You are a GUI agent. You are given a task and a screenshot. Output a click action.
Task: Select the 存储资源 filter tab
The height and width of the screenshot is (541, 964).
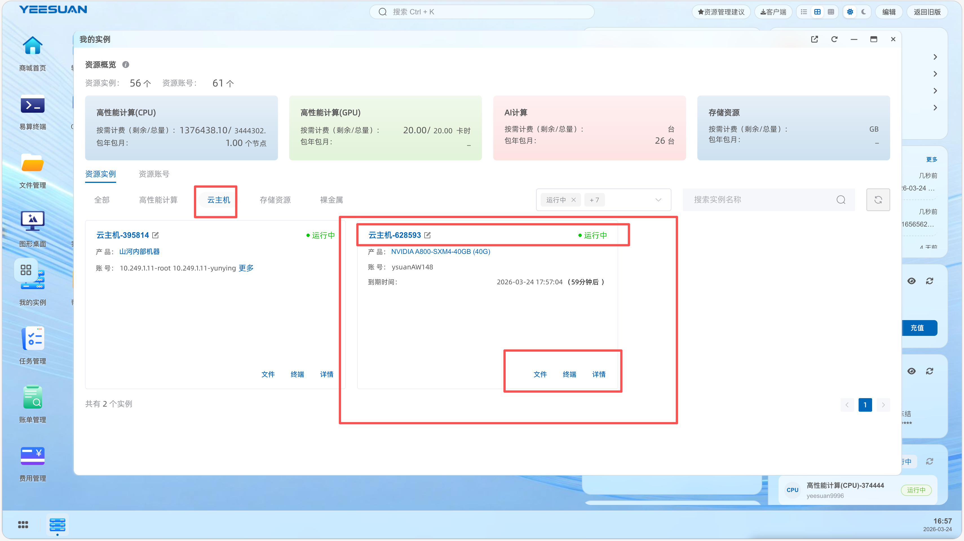coord(275,200)
